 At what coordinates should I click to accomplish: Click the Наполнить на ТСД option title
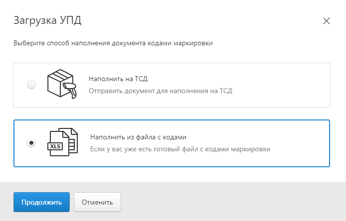click(x=118, y=79)
